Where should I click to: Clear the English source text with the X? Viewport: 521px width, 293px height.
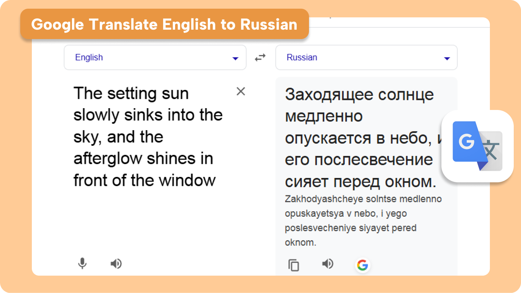coord(241,92)
